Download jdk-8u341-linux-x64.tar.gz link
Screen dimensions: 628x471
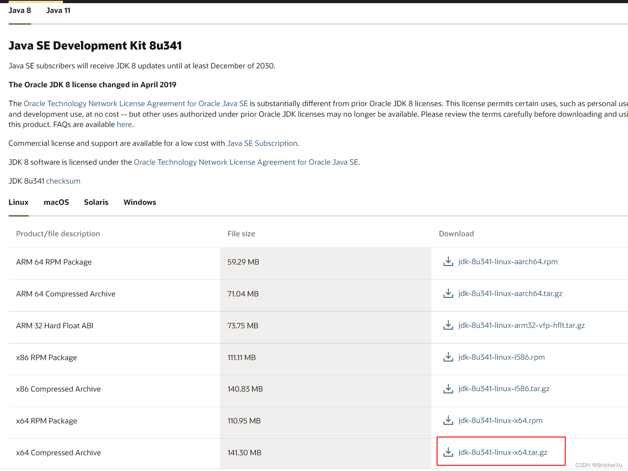pos(503,452)
